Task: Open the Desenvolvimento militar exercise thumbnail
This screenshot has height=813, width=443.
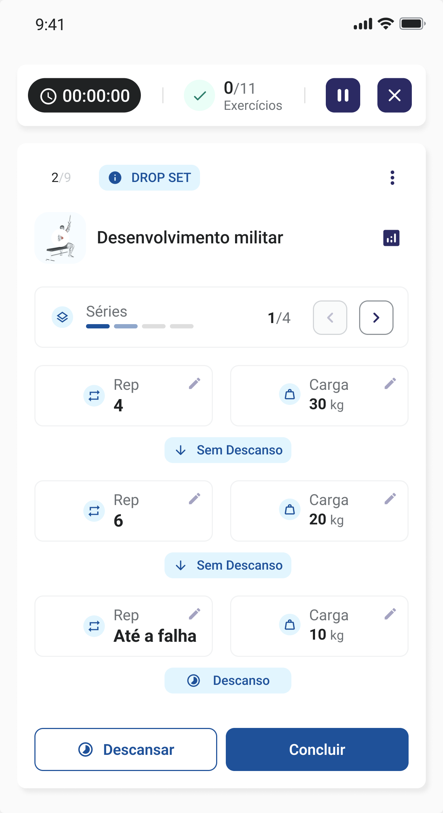Action: [60, 238]
